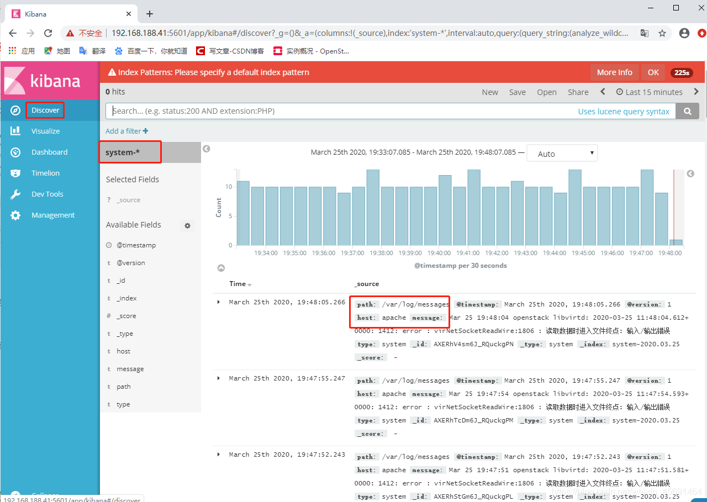Sort by Time column header

(x=240, y=284)
